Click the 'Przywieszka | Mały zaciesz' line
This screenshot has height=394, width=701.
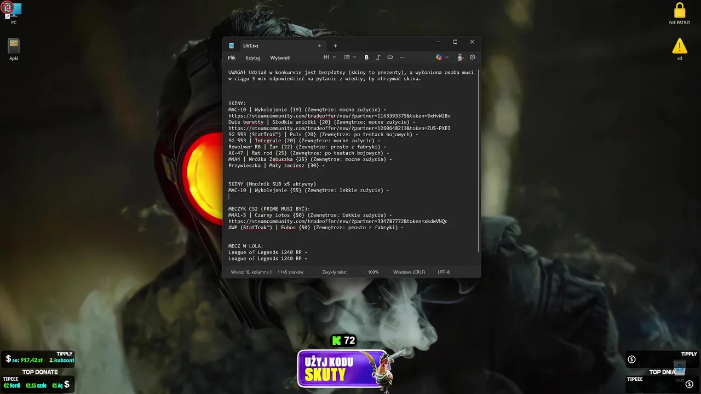[277, 166]
